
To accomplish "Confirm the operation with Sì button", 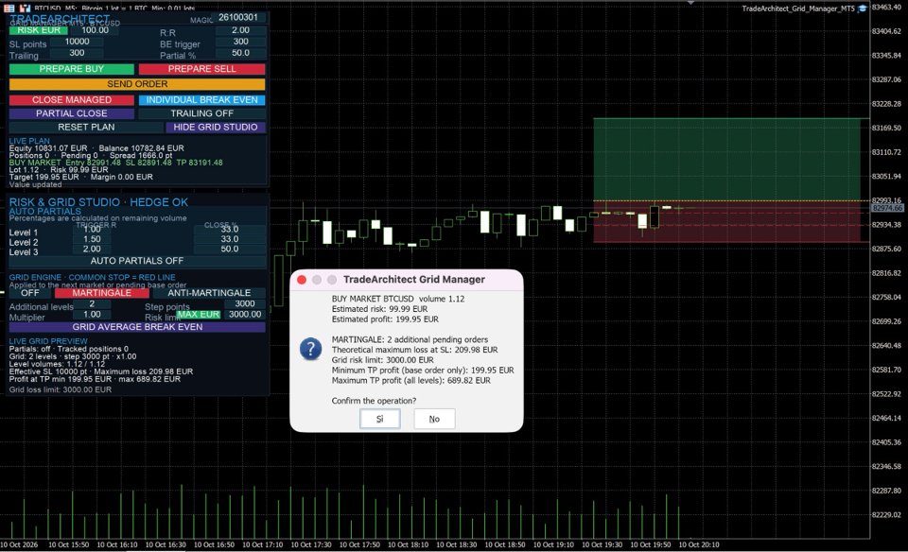I will pos(380,419).
